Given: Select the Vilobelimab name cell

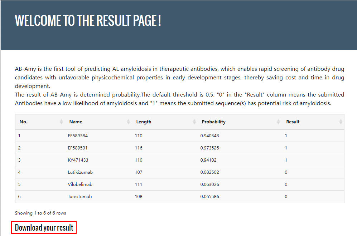Looking at the screenshot, I should pos(80,185).
